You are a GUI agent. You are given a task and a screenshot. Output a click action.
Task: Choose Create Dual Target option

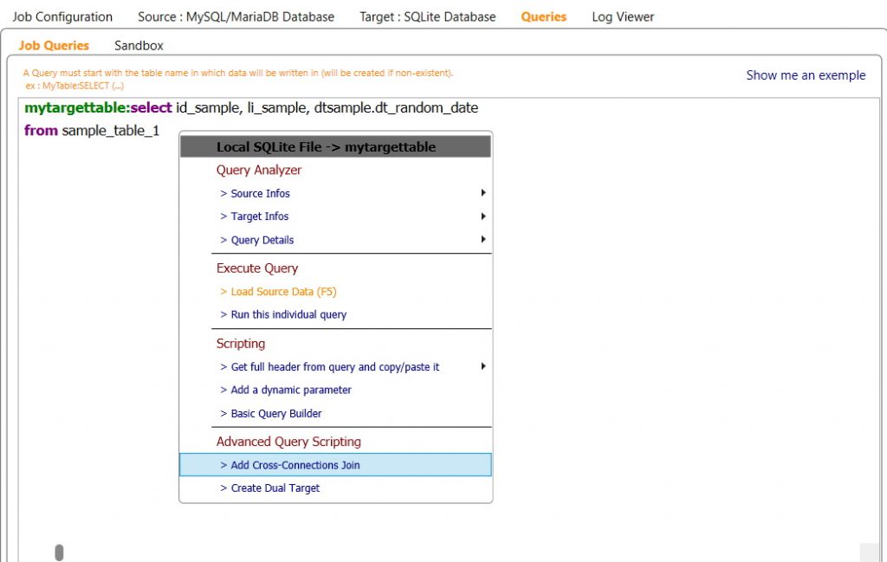coord(335,488)
